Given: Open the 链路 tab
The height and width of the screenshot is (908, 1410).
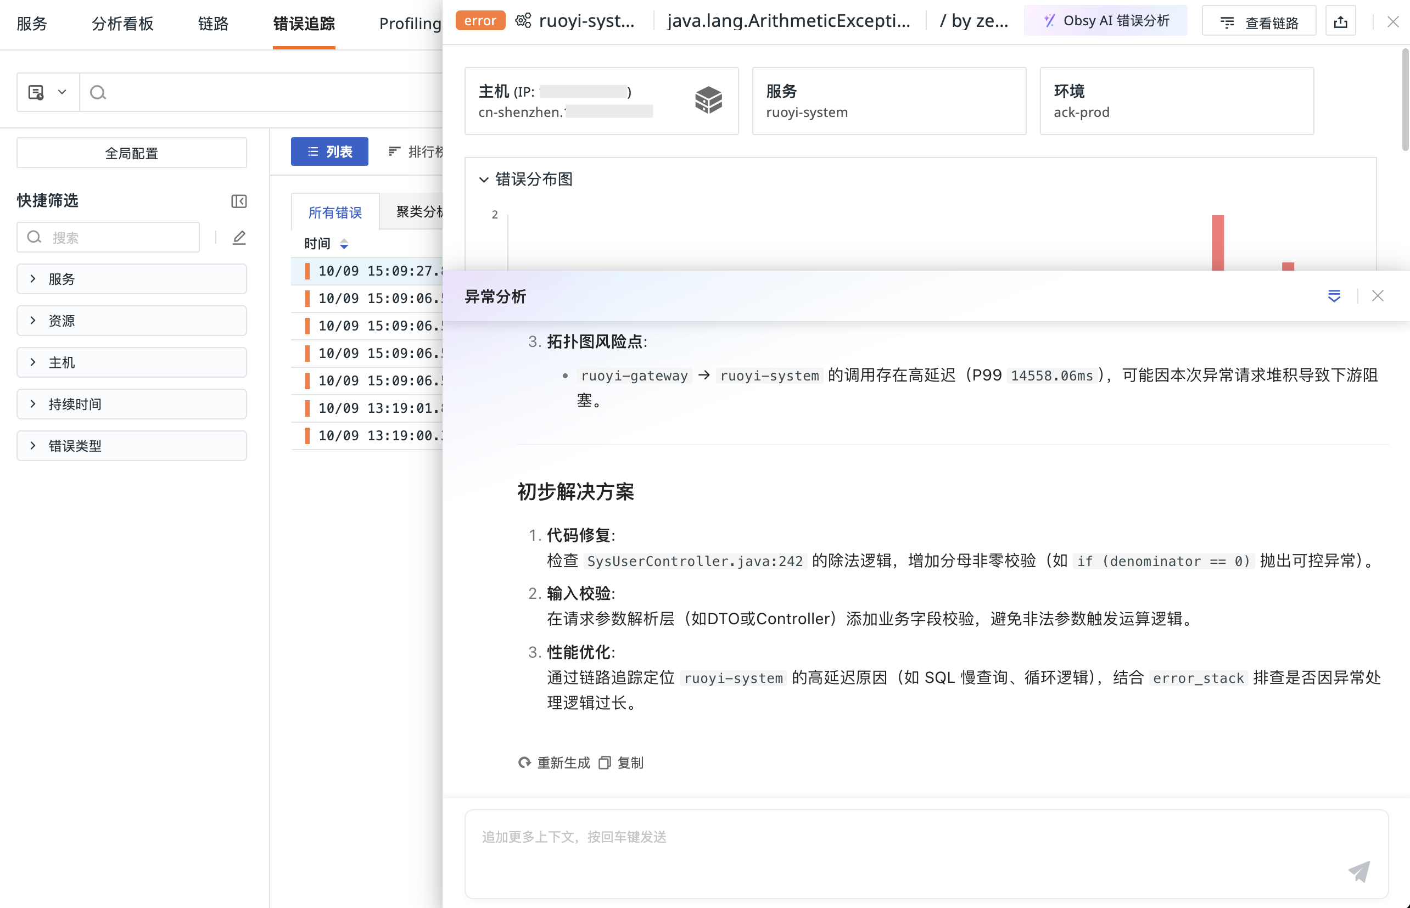Looking at the screenshot, I should tap(213, 24).
